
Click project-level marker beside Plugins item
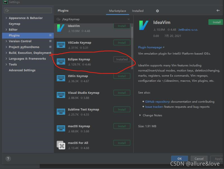[50, 35]
